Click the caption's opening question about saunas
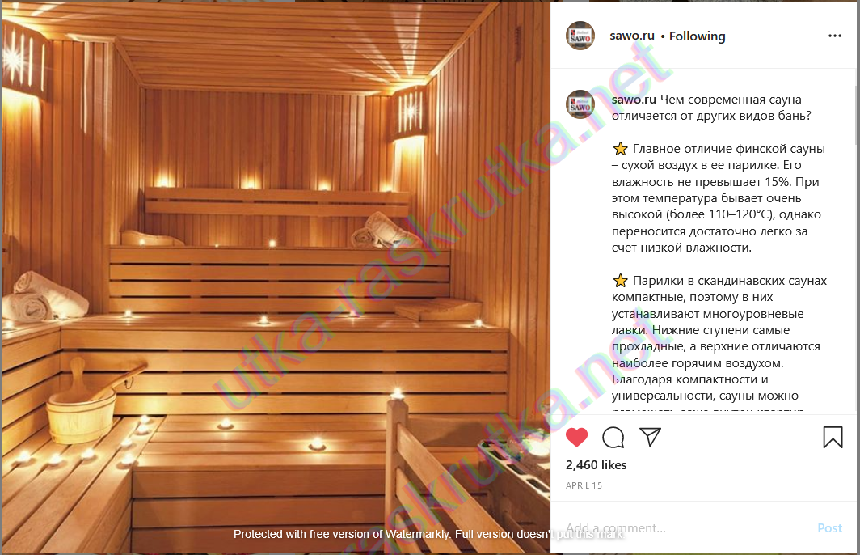This screenshot has height=555, width=860. 711,108
